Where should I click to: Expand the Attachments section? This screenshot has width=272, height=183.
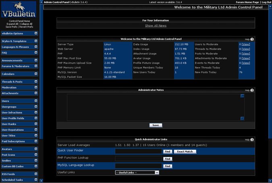coord(36,93)
